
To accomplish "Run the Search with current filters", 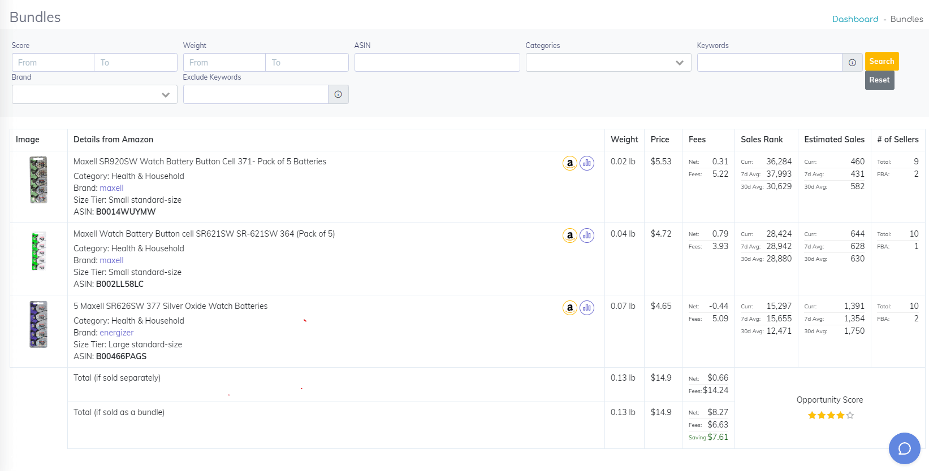I will tap(882, 62).
